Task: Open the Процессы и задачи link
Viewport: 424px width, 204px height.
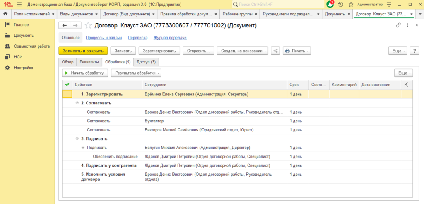Action: pyautogui.click(x=104, y=38)
